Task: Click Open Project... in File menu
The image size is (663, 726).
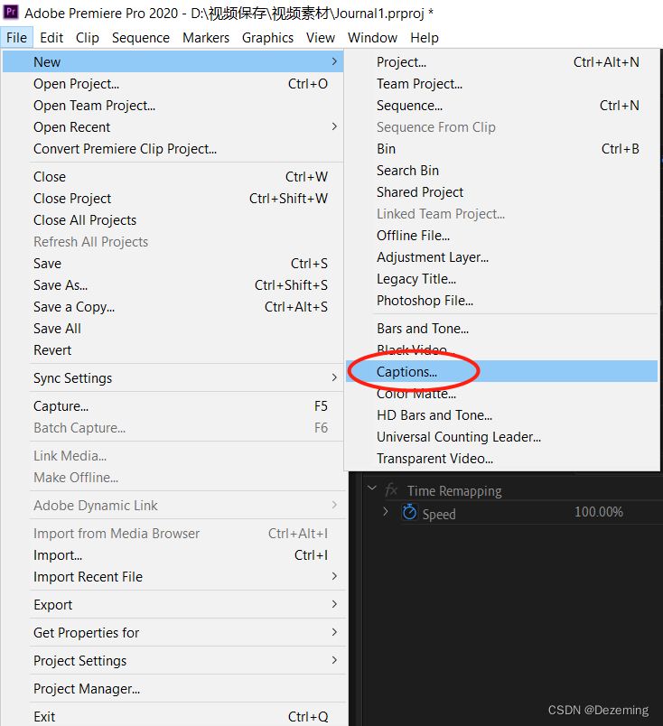Action: 173,83
